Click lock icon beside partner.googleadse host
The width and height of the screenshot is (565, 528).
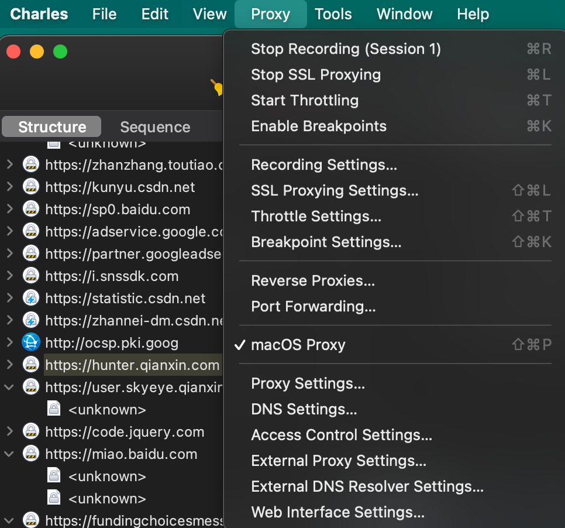coord(31,253)
